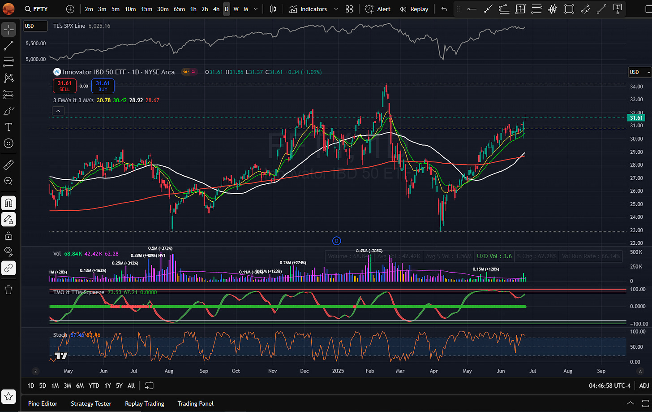Image resolution: width=652 pixels, height=412 pixels.
Task: Switch to the 2m interval
Action: tap(89, 9)
